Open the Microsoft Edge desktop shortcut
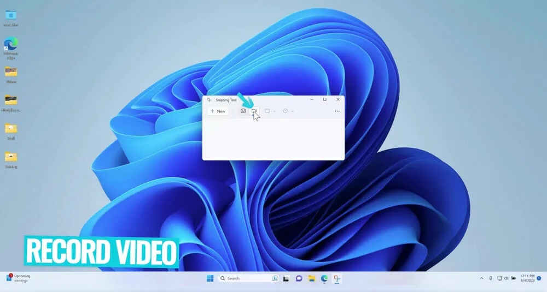The image size is (547, 292). tap(10, 45)
